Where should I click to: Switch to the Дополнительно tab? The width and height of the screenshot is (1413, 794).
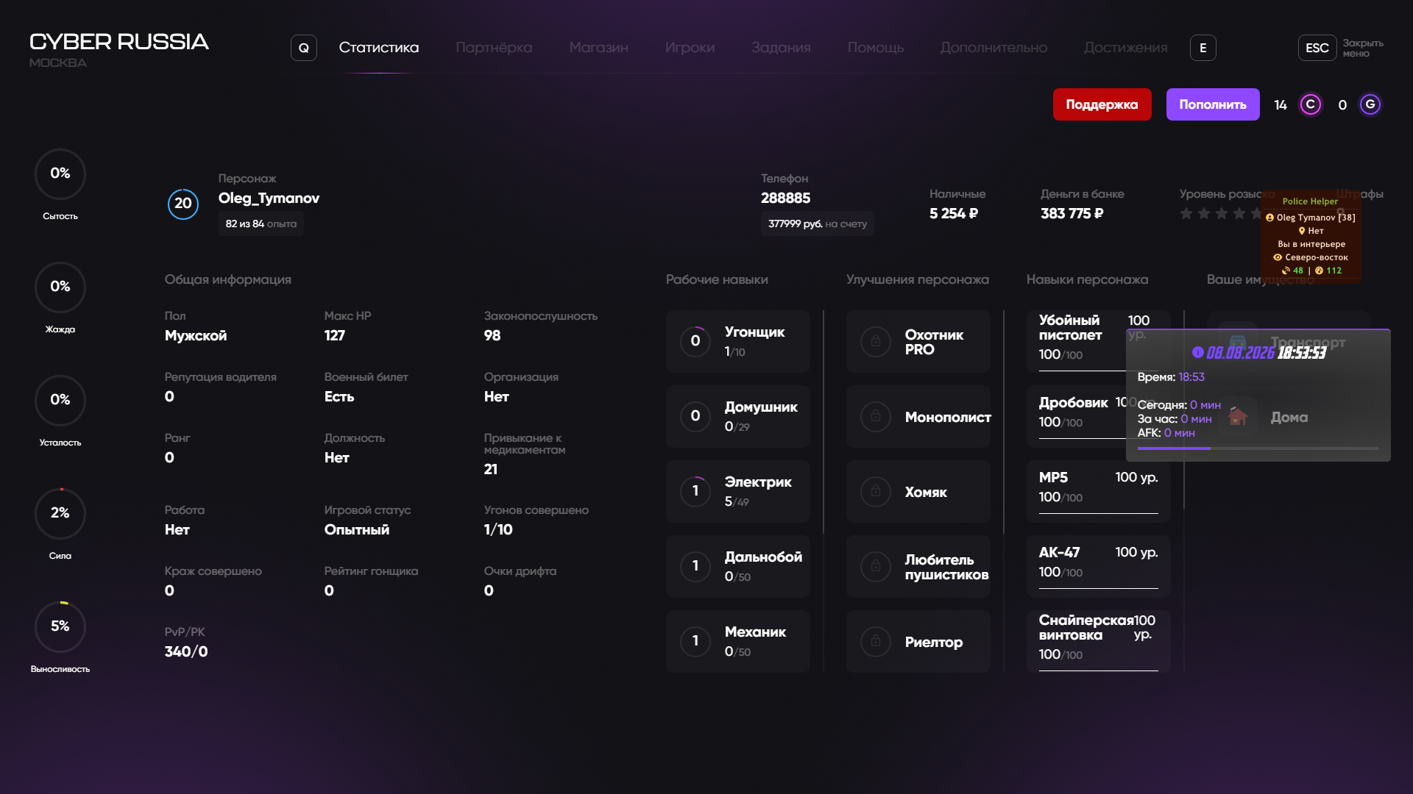coord(994,48)
